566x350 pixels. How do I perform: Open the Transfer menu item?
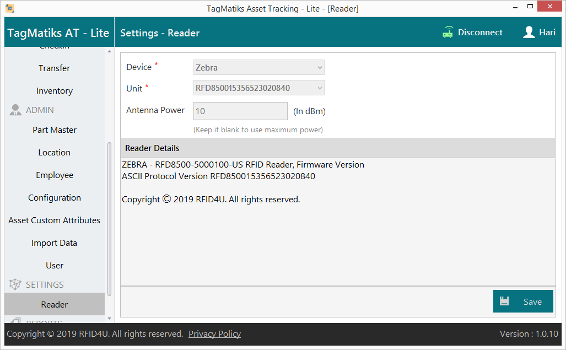point(54,68)
